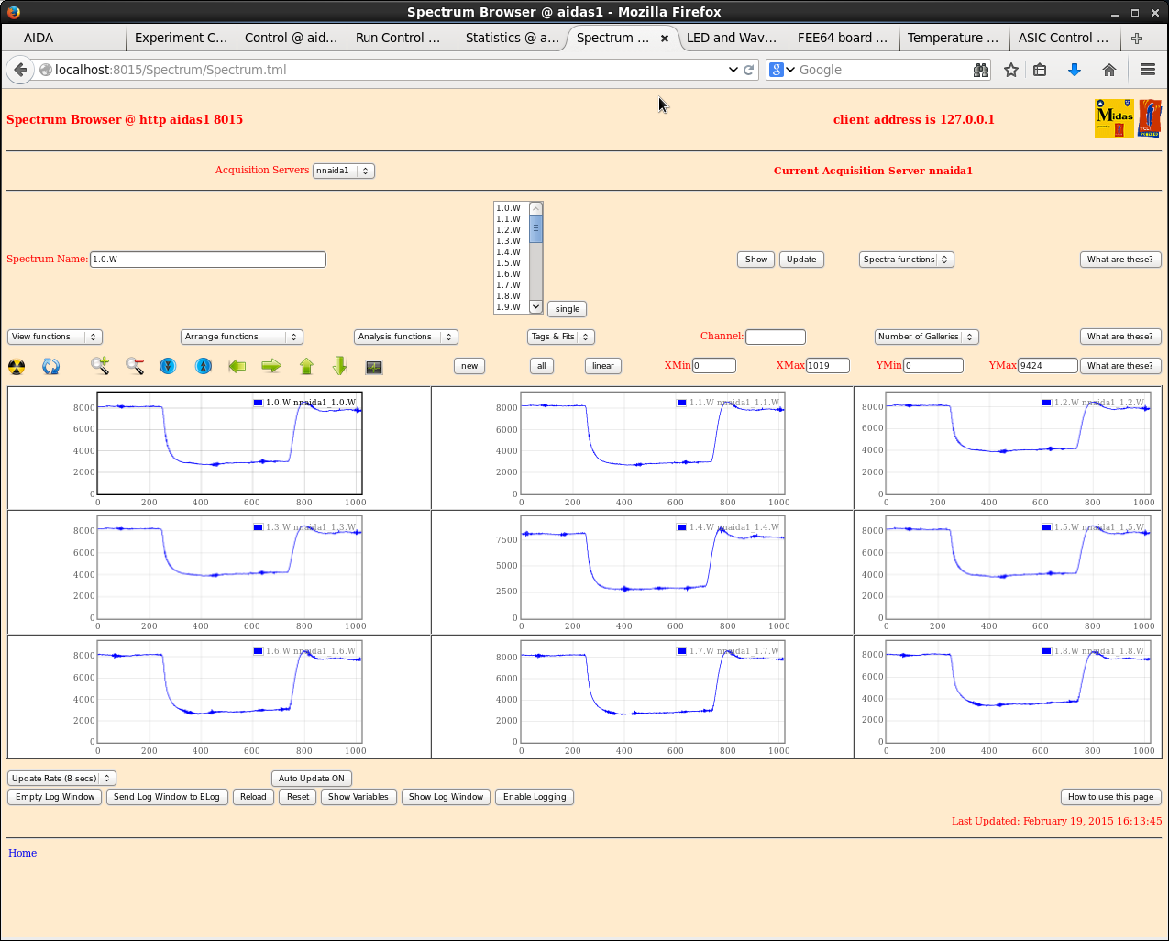Expand the Spectra functions dropdown
The width and height of the screenshot is (1169, 941).
click(907, 260)
